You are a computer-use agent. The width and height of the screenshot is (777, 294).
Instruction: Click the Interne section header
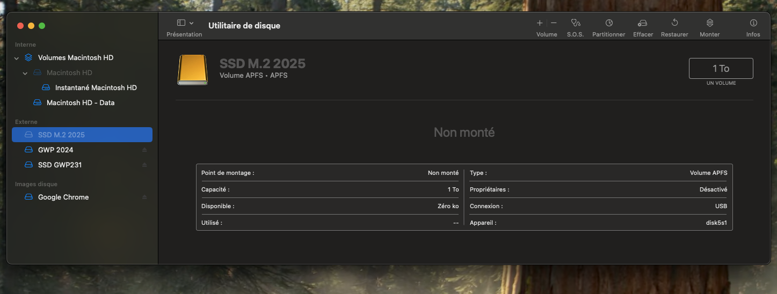click(25, 45)
